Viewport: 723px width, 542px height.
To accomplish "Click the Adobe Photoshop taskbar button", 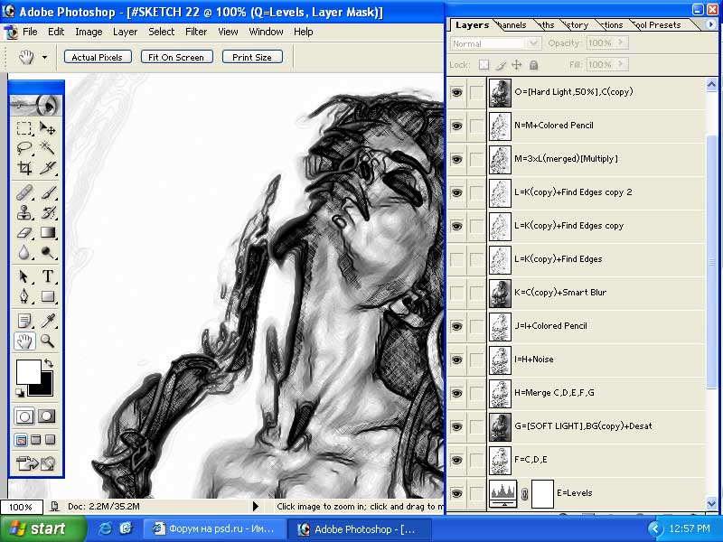I will pos(360,528).
